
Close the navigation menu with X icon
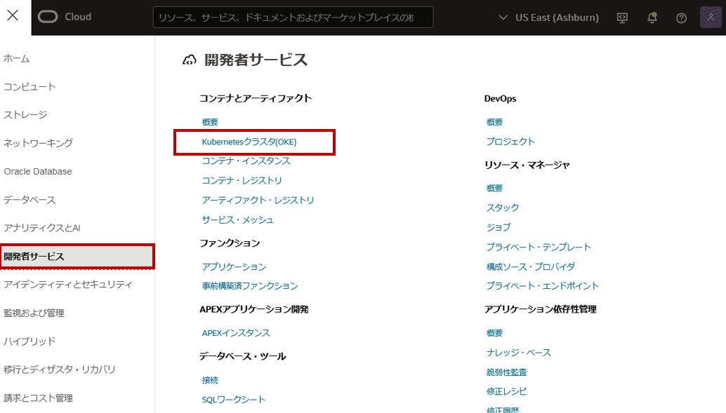[x=13, y=15]
